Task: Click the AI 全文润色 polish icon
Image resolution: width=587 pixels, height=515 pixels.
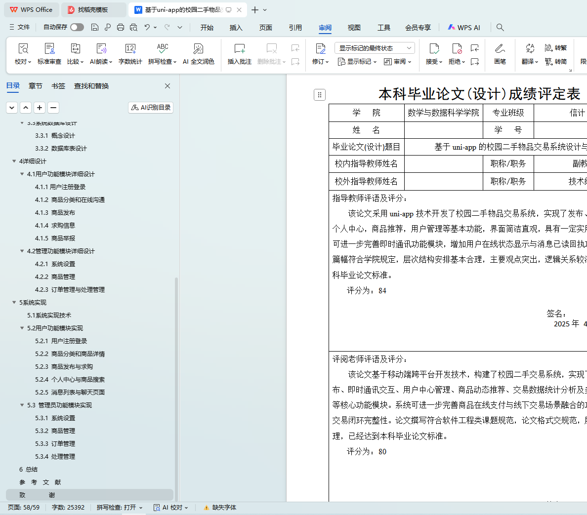Action: [198, 49]
